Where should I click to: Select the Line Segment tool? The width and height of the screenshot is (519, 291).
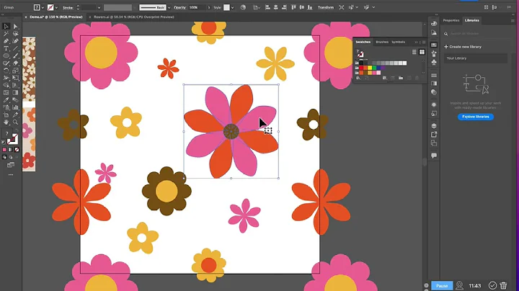tap(16, 48)
